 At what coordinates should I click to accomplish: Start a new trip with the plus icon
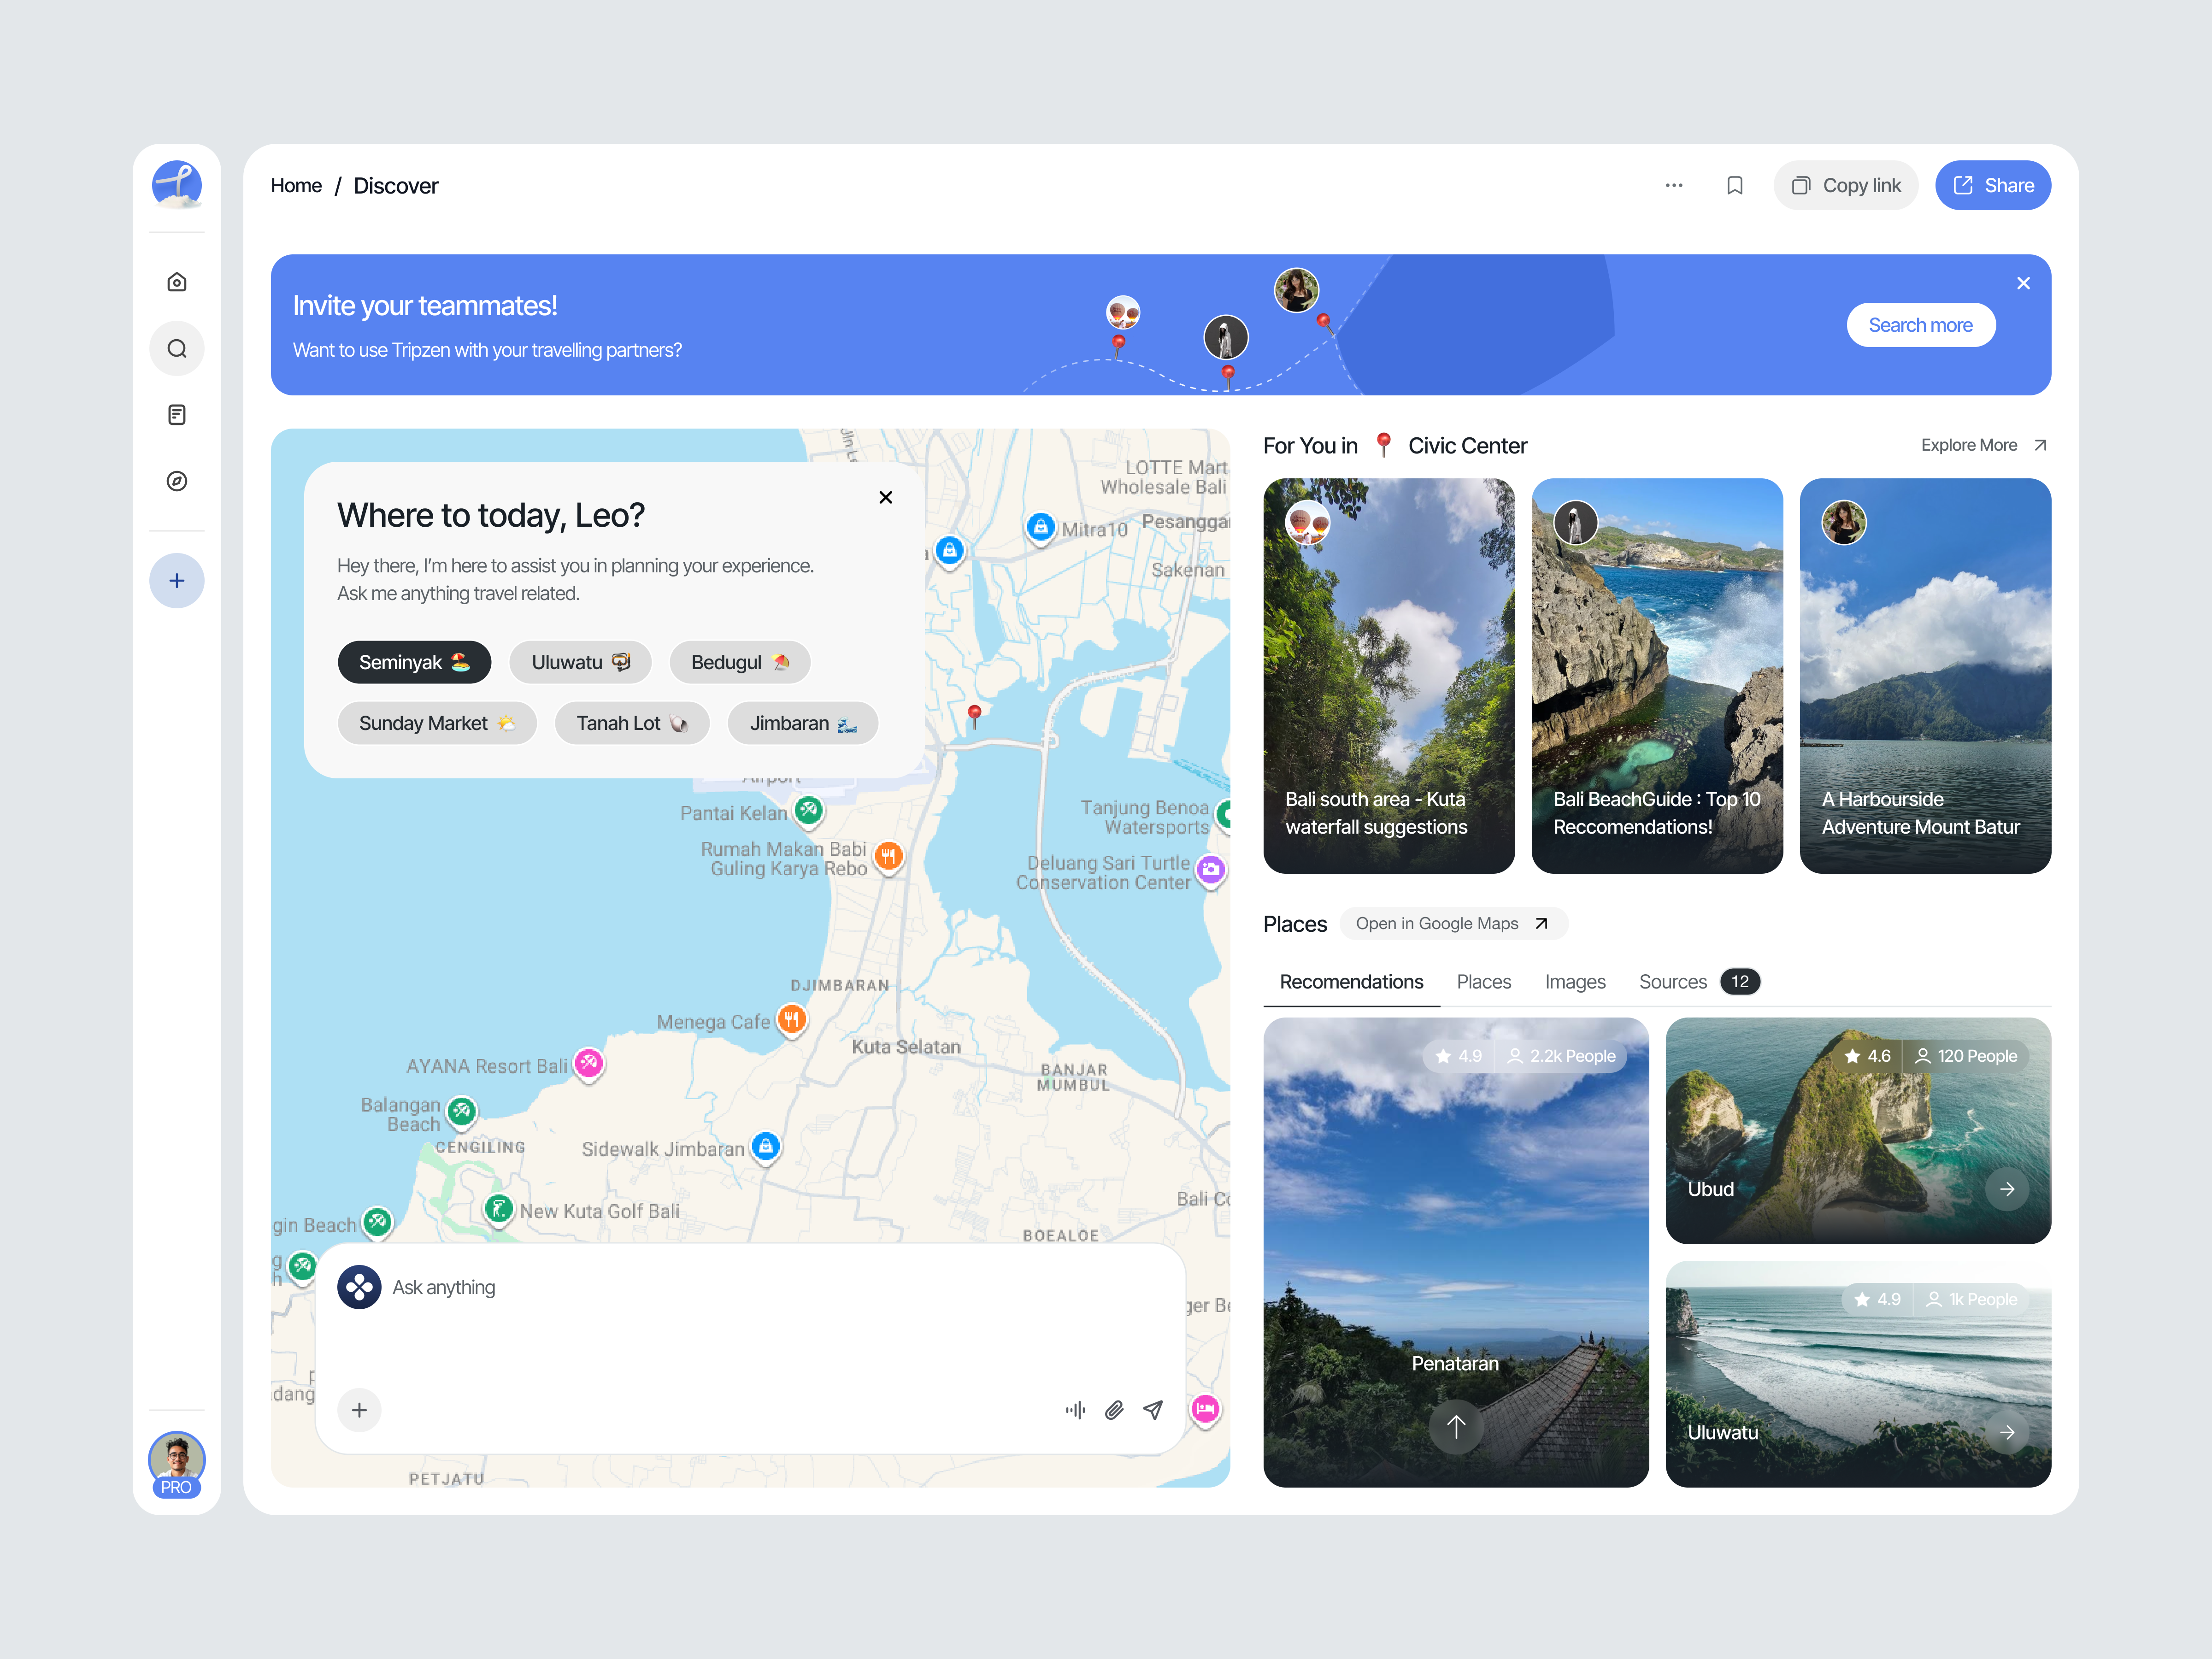pyautogui.click(x=176, y=580)
